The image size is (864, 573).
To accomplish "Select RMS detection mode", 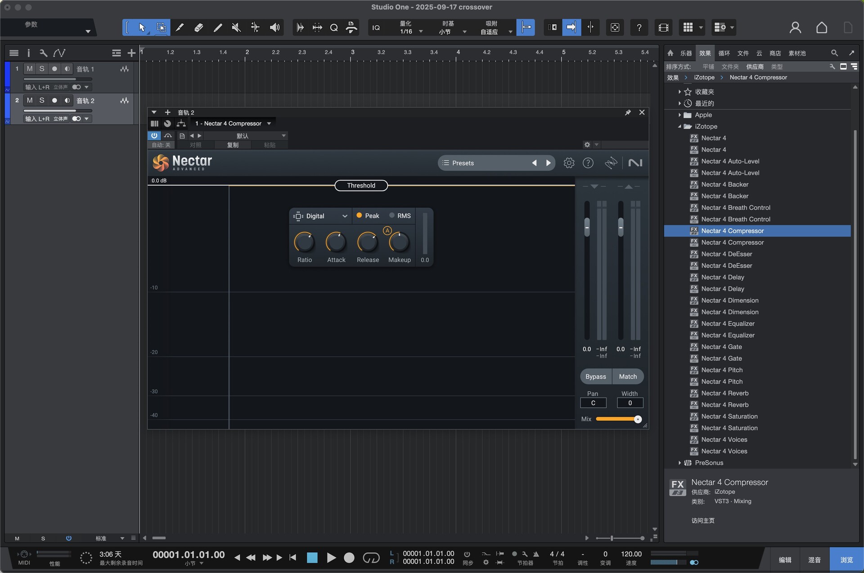I will pos(400,216).
